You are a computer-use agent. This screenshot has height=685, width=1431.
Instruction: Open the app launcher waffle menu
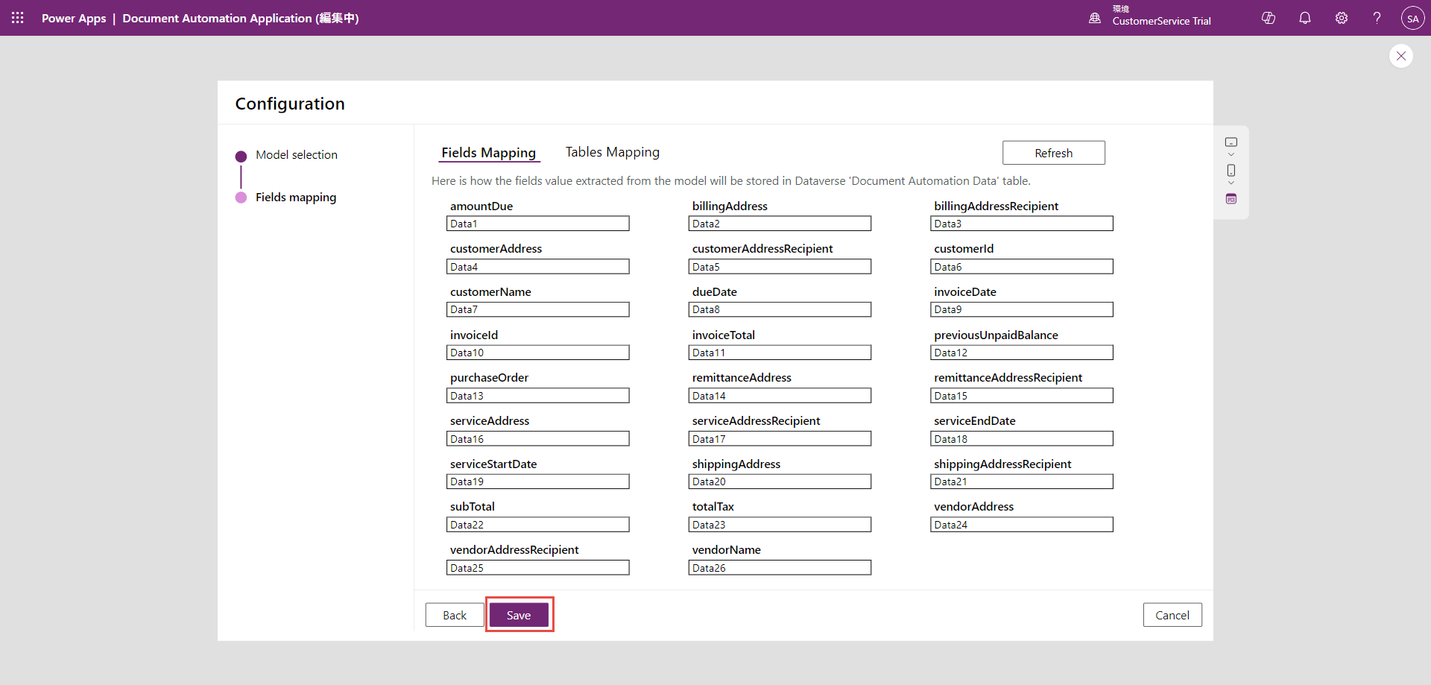(x=18, y=18)
